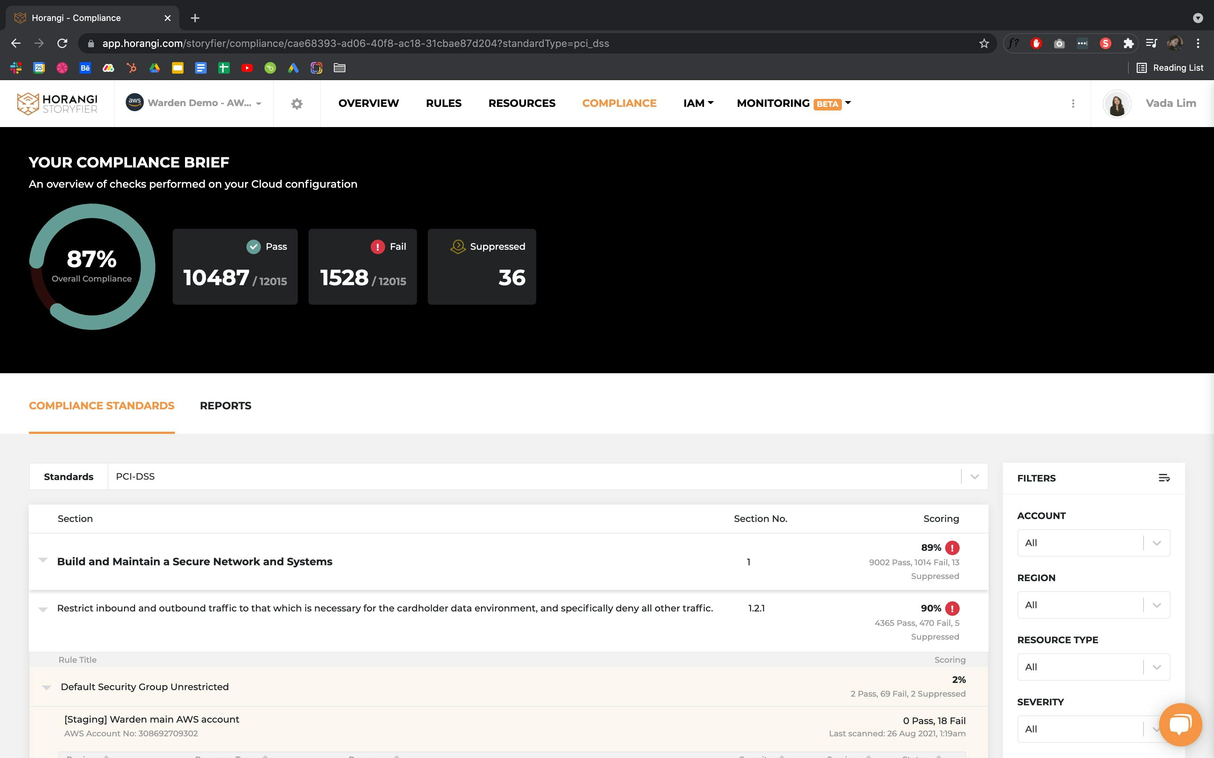Select the Compliance nav item
Screen dimensions: 1214x758
click(619, 103)
